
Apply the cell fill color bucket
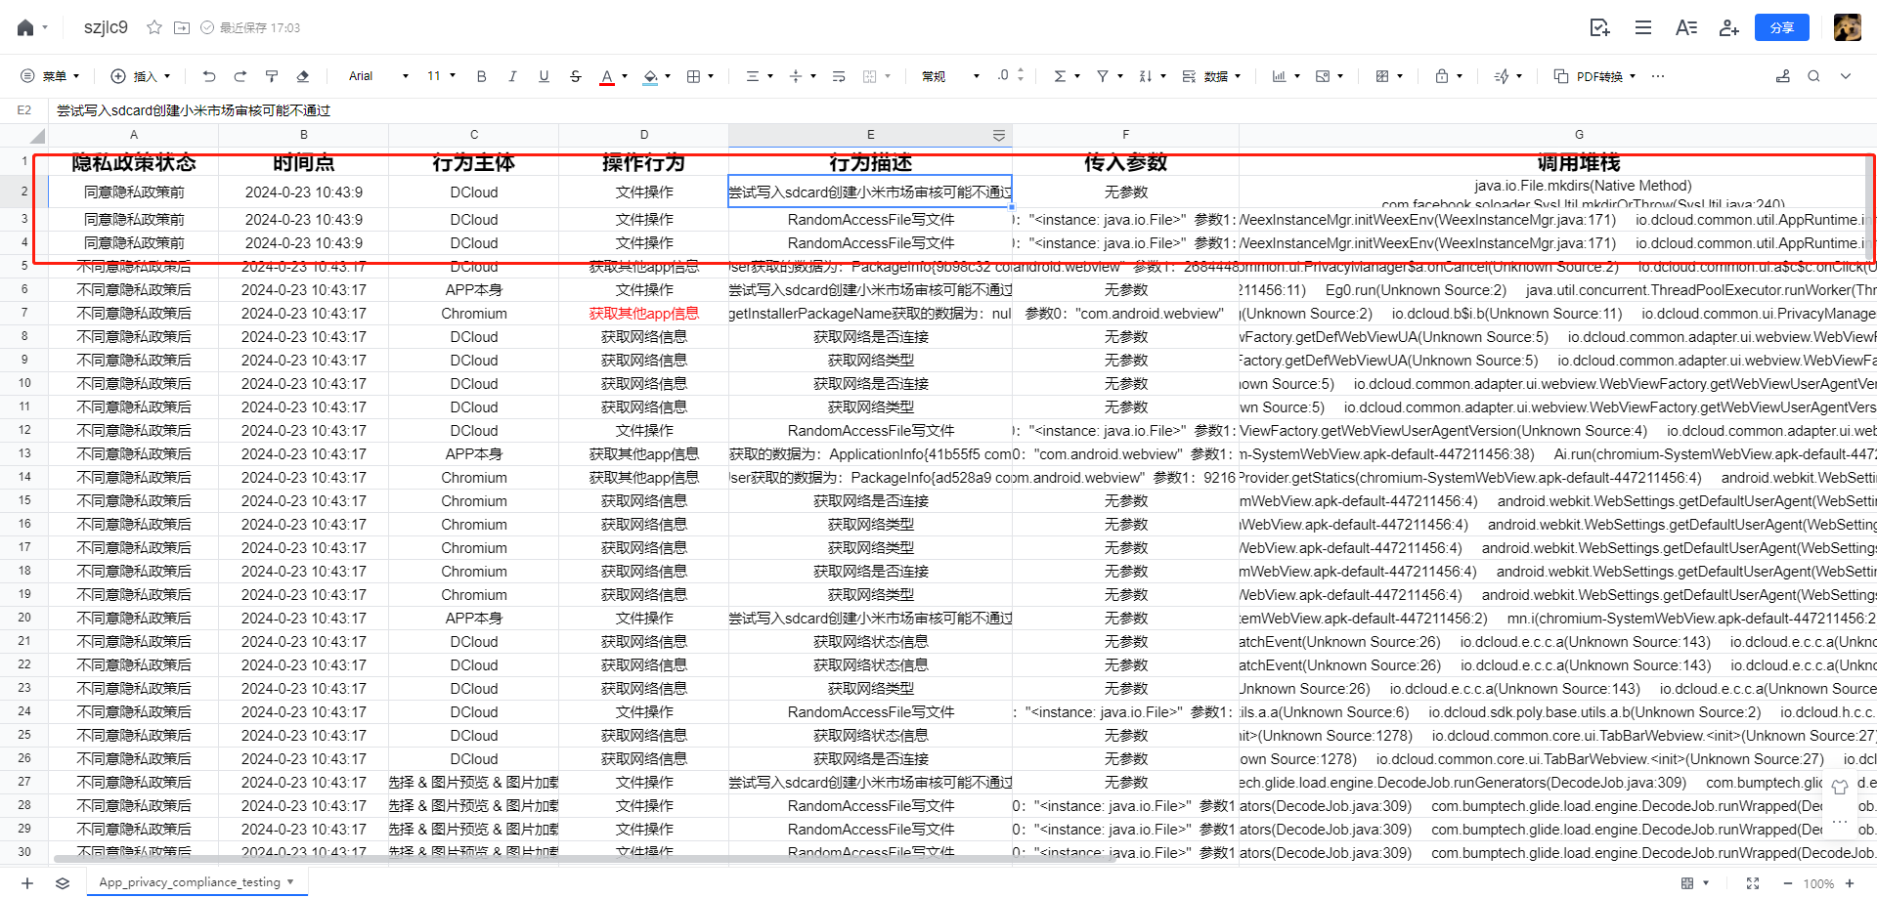coord(650,76)
